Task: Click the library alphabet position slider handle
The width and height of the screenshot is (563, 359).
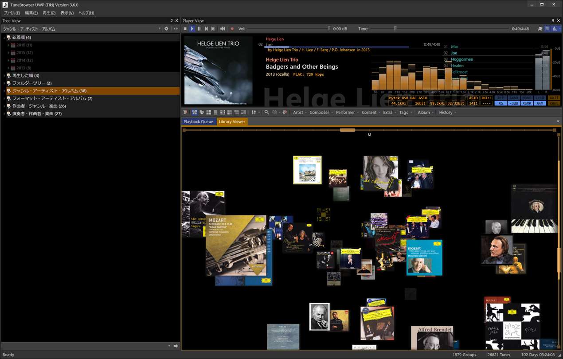Action: (x=347, y=130)
